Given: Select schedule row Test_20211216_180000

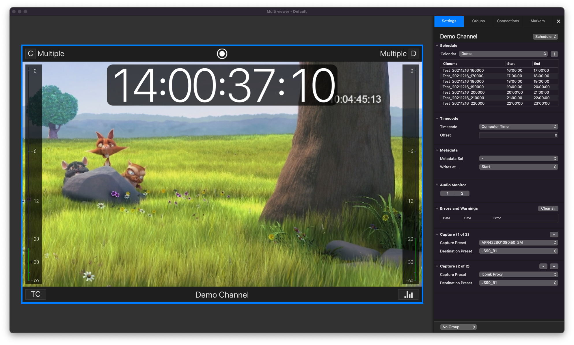Looking at the screenshot, I should (499, 82).
